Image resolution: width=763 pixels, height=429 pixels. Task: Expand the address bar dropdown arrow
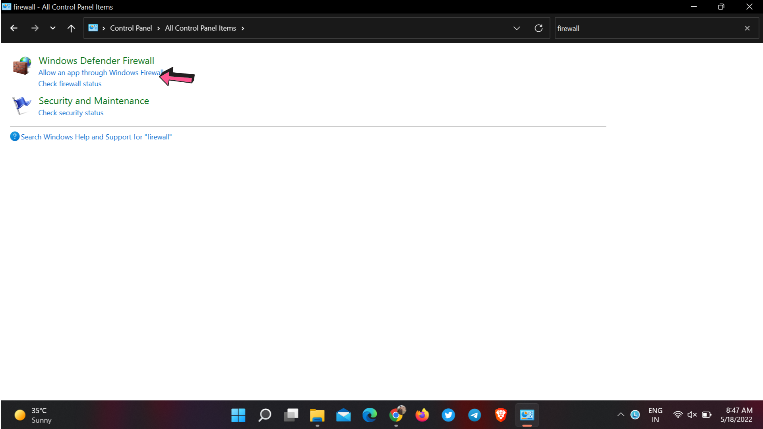click(x=517, y=28)
